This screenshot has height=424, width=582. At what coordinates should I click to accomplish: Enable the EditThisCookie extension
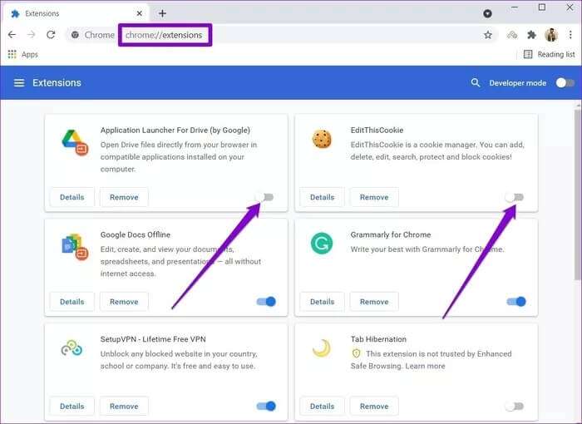pos(515,197)
